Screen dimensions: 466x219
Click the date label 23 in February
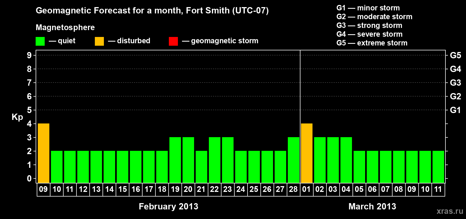click(x=228, y=189)
